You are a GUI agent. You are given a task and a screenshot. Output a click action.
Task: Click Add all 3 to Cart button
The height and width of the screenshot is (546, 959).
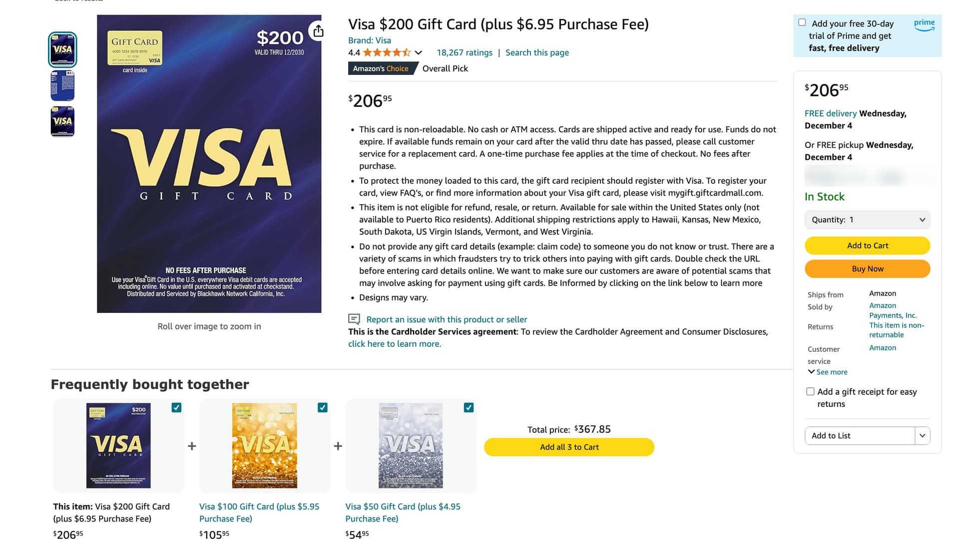pos(569,447)
